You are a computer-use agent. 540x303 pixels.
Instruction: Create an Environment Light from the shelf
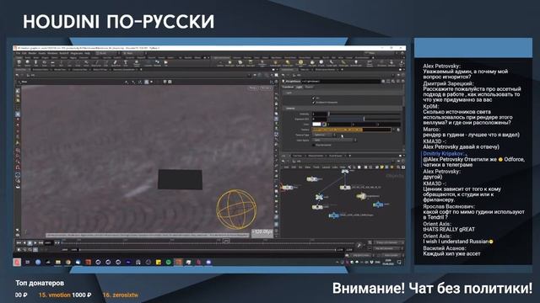point(301,64)
